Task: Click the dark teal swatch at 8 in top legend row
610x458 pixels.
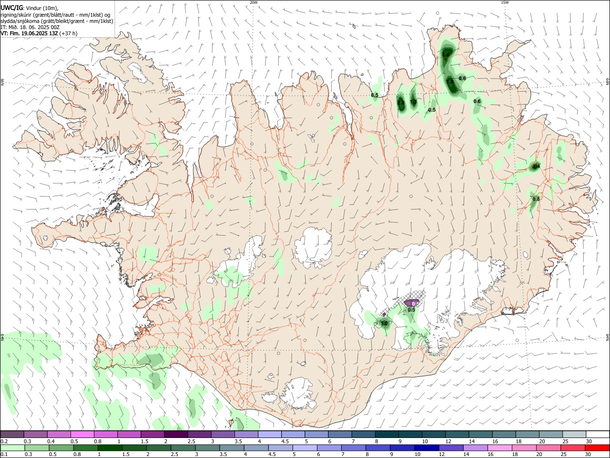Action: point(386,434)
